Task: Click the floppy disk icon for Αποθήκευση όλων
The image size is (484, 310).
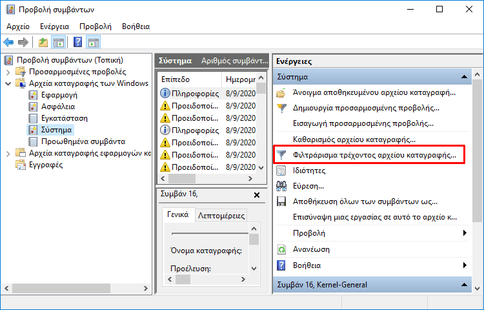Action: 281,201
